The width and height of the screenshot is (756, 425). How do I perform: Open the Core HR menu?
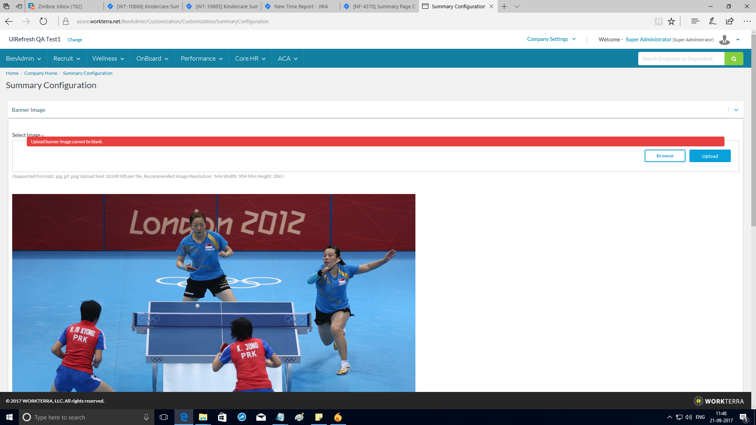click(x=250, y=58)
